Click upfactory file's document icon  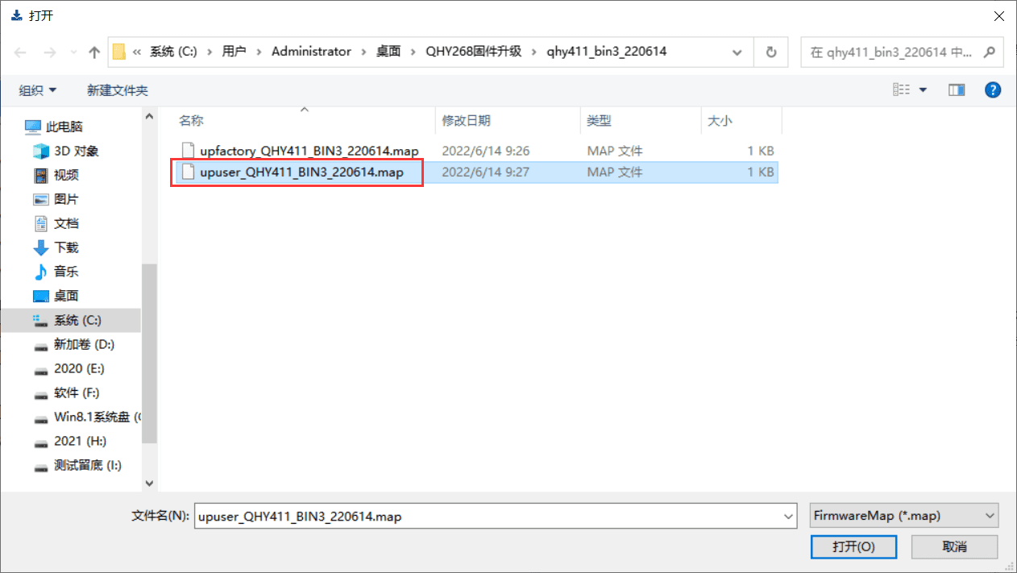point(188,151)
